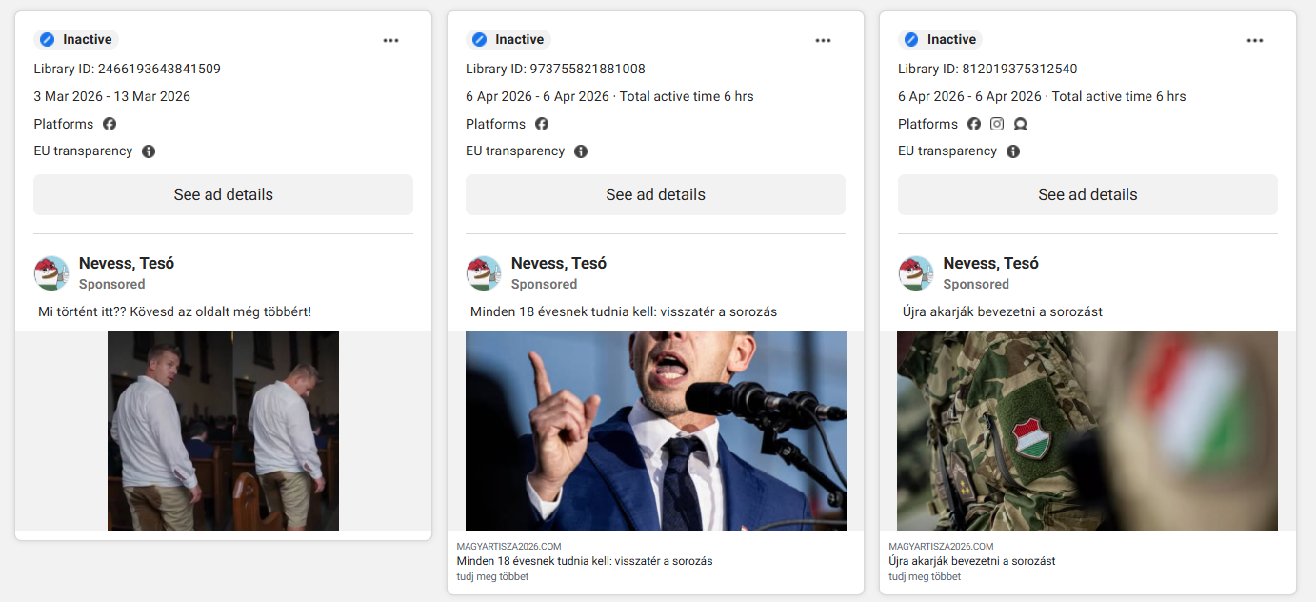Click Nevess, Tesó profile avatar on middle ad

[x=484, y=273]
